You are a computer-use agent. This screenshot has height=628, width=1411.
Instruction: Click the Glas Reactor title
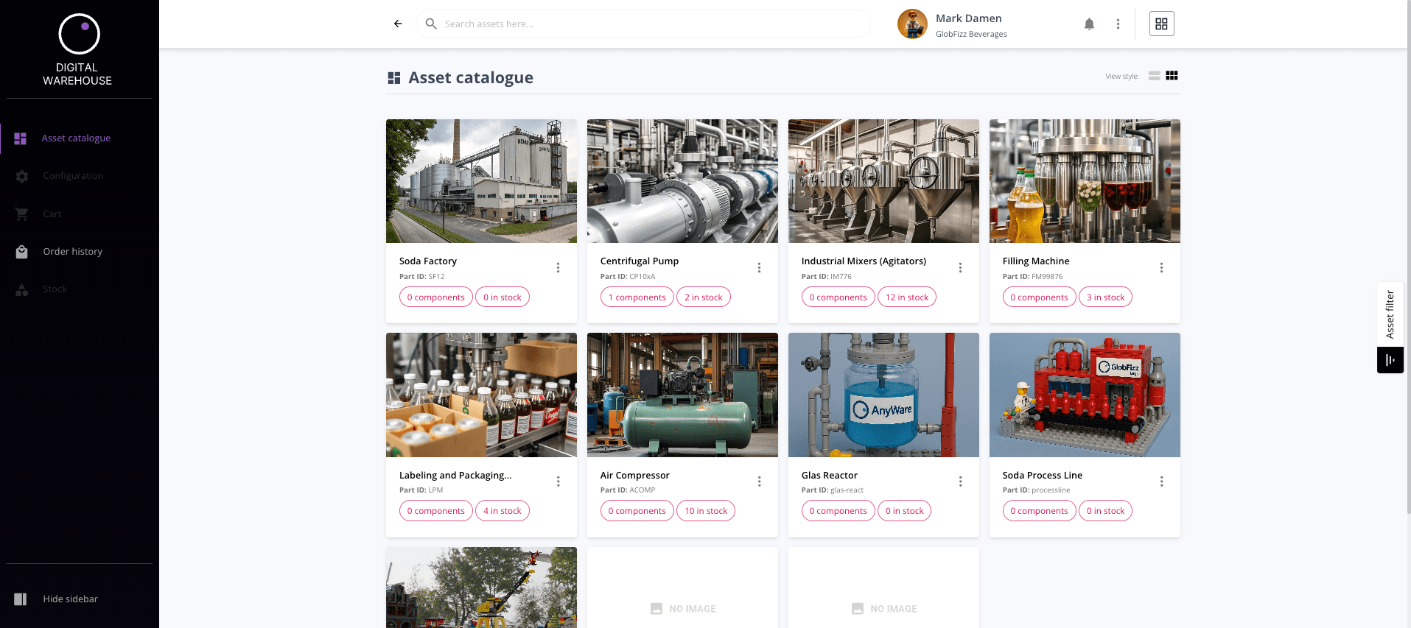830,475
